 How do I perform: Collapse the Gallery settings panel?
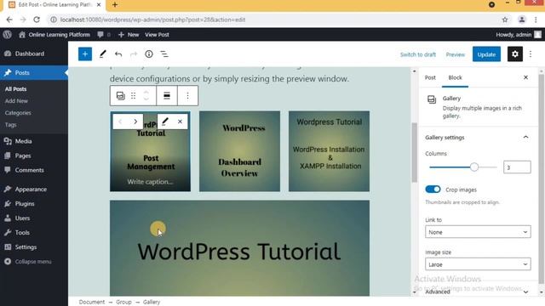pyautogui.click(x=477, y=138)
